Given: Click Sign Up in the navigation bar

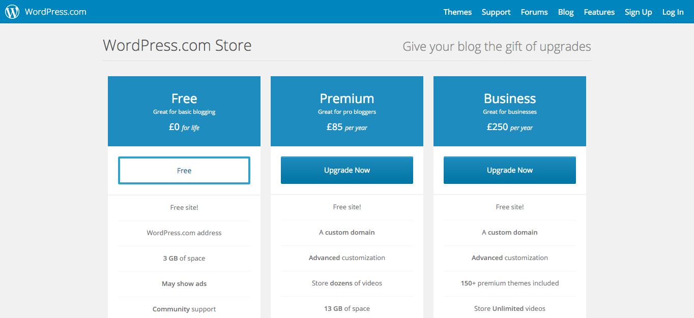Looking at the screenshot, I should pos(638,12).
